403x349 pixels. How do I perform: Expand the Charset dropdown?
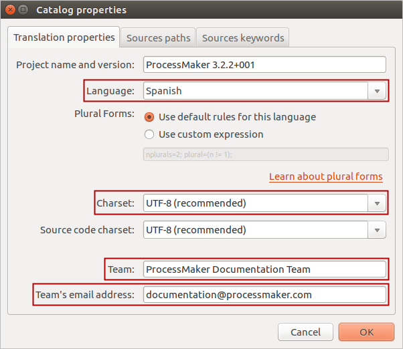click(x=377, y=203)
